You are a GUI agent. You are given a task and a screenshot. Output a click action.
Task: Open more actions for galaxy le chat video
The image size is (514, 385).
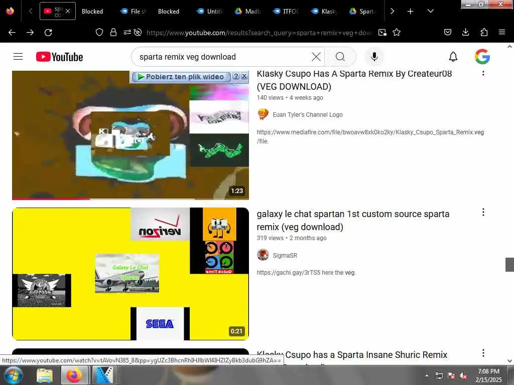coord(483,212)
